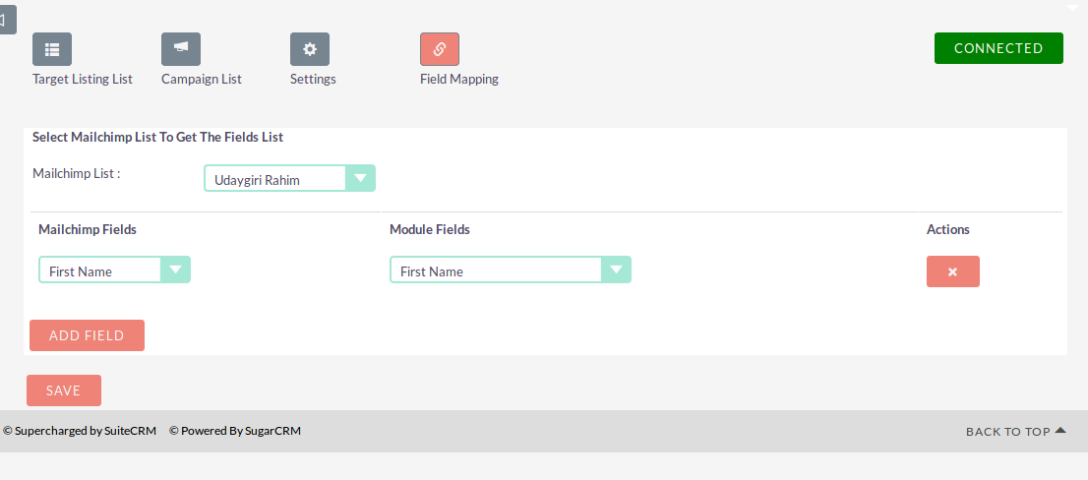
Task: Click the Field Mapping text label
Action: click(459, 79)
